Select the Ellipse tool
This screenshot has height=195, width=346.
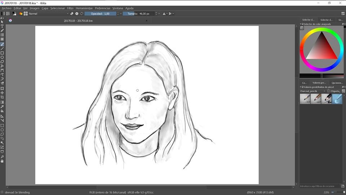[x=2, y=57]
